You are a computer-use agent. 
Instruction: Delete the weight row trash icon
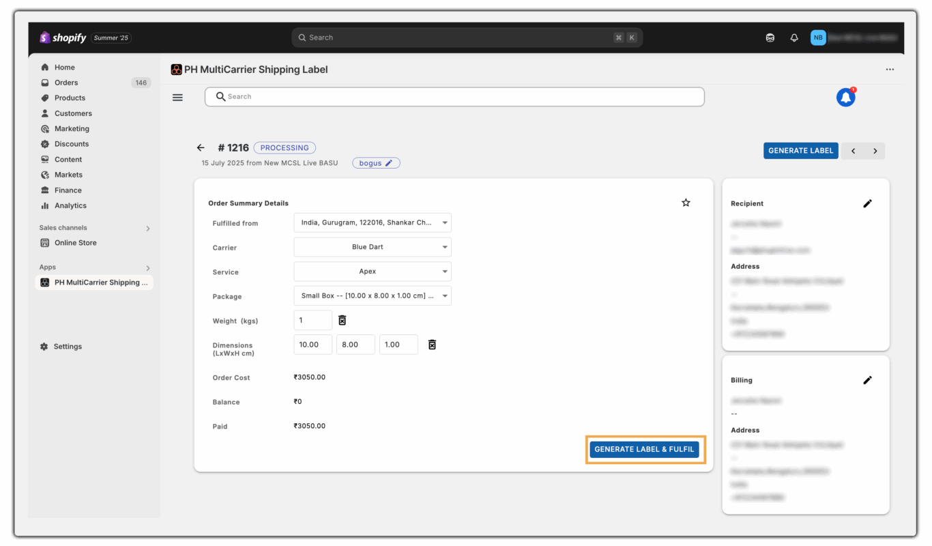pyautogui.click(x=343, y=320)
